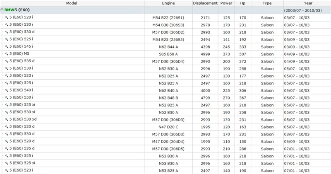Click magnifier icon for 525 i with M54 B25 engine
The height and width of the screenshot is (174, 331).
[7, 39]
